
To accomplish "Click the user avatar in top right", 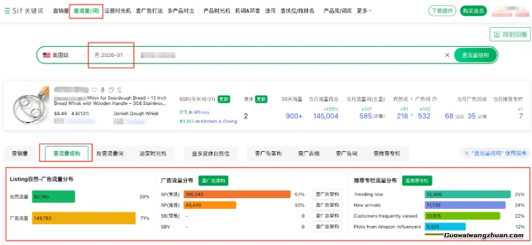I will click(x=511, y=11).
